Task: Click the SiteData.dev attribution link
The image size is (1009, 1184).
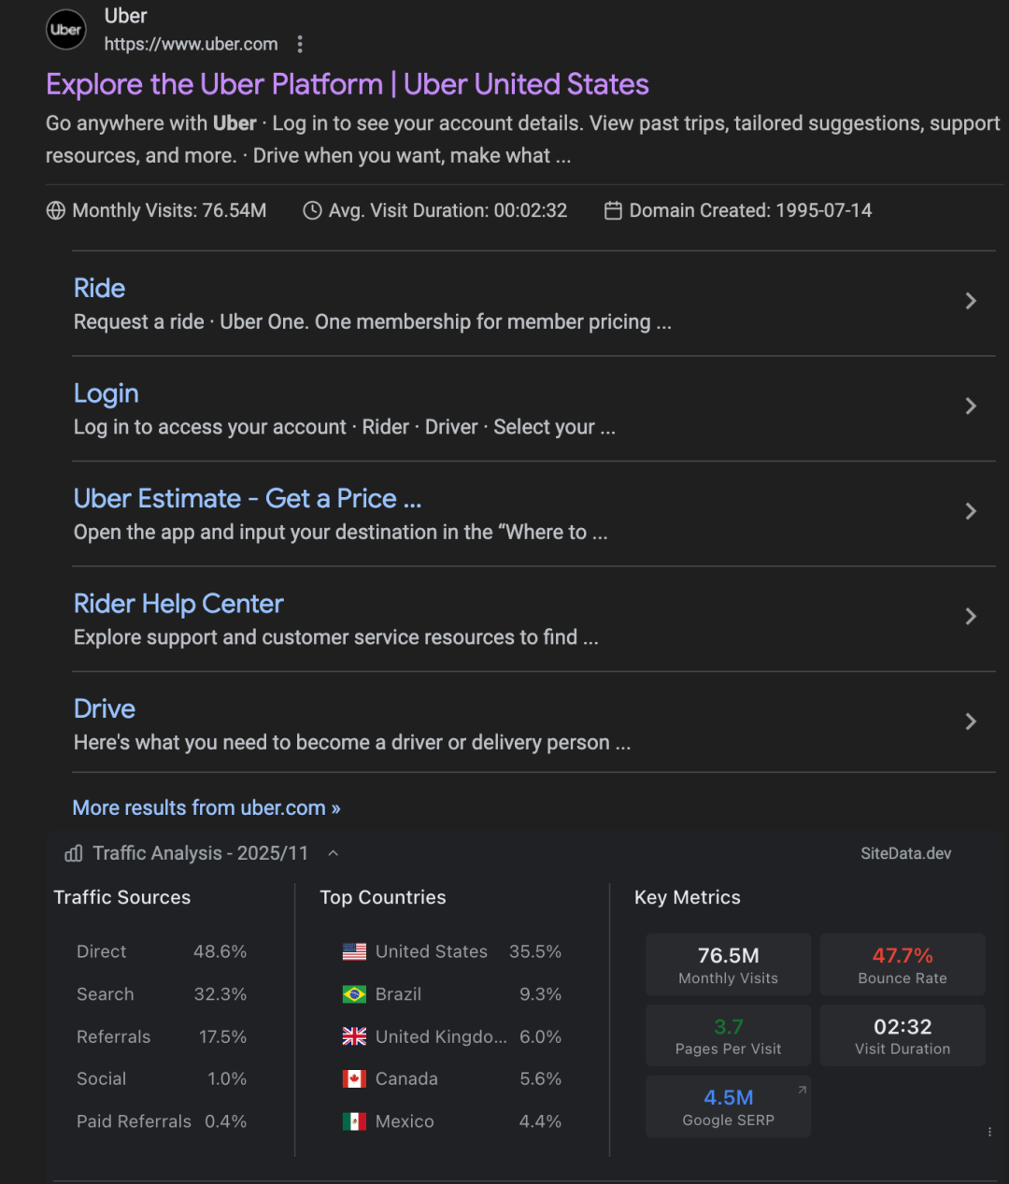Action: [x=906, y=853]
